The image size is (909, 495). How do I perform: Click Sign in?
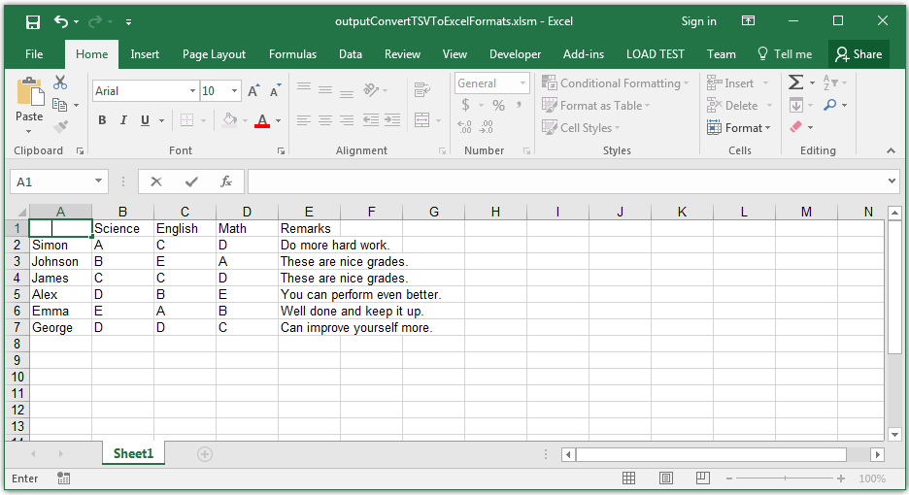click(x=698, y=21)
